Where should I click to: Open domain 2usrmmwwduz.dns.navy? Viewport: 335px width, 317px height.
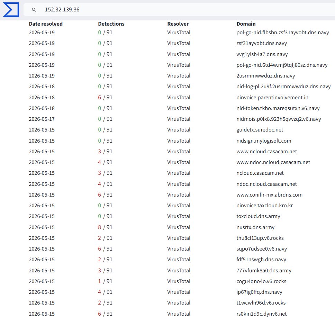click(x=265, y=76)
